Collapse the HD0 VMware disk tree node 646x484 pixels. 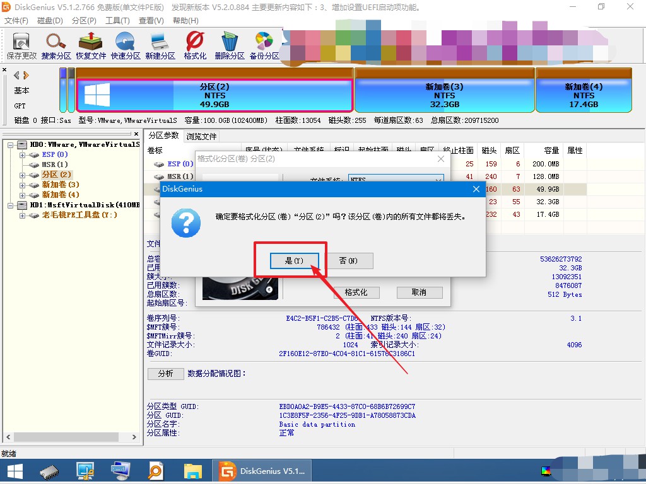(x=11, y=145)
